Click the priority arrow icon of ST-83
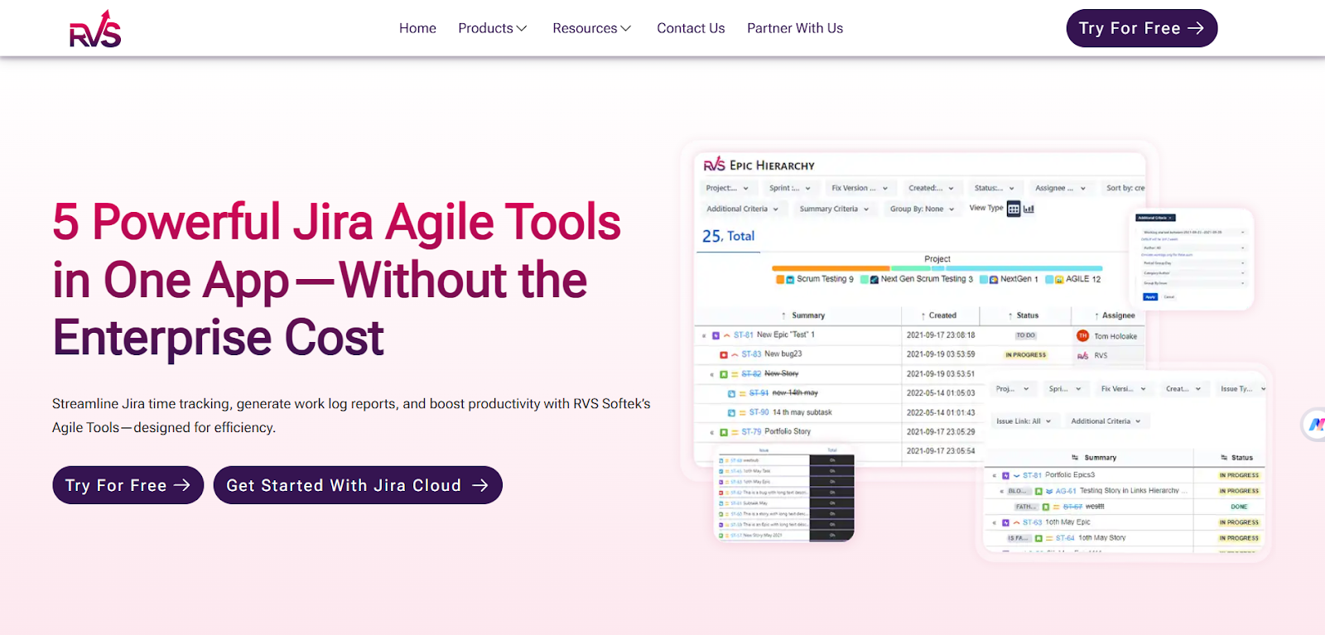This screenshot has height=635, width=1325. click(x=735, y=355)
